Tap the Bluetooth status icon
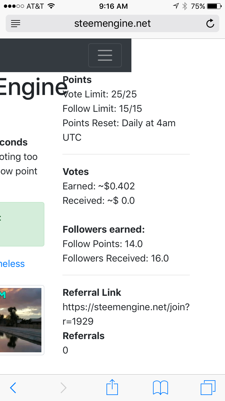The image size is (225, 401). click(x=185, y=6)
